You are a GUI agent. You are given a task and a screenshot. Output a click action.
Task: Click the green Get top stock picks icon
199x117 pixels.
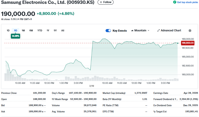(x=175, y=2)
